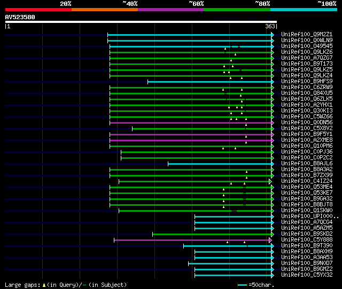Click the UniRef100_B9T173 label
This screenshot has height=289, width=342.
[x=307, y=64]
